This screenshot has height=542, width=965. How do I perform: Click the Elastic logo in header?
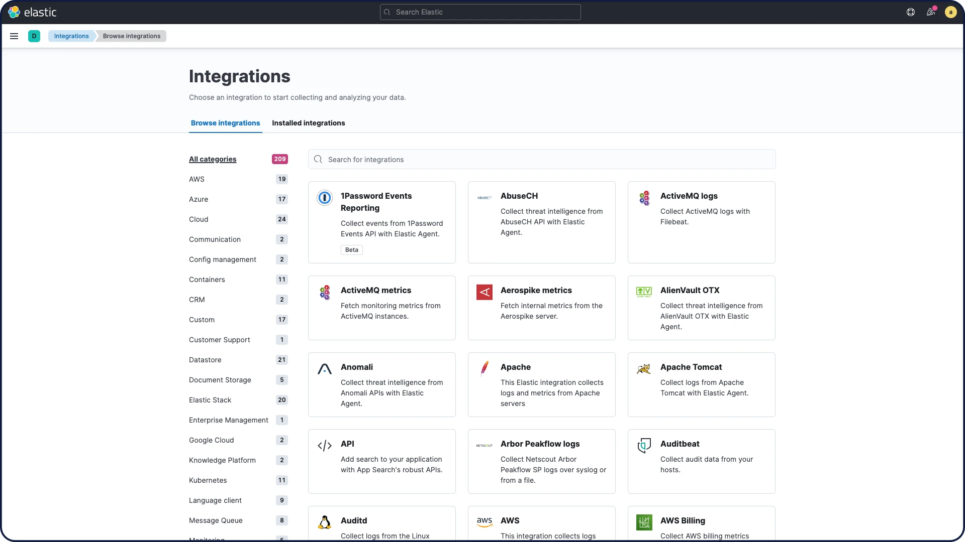tap(32, 12)
